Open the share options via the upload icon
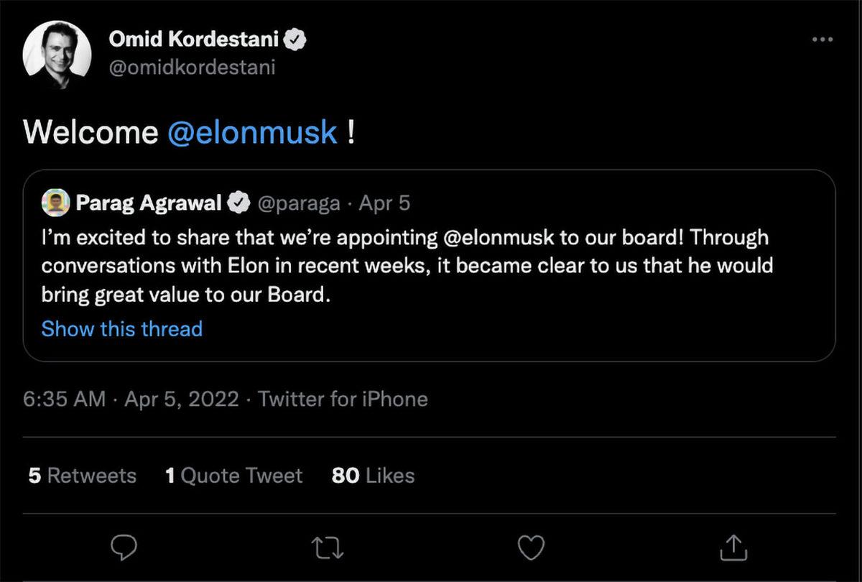This screenshot has width=862, height=582. pyautogui.click(x=733, y=548)
